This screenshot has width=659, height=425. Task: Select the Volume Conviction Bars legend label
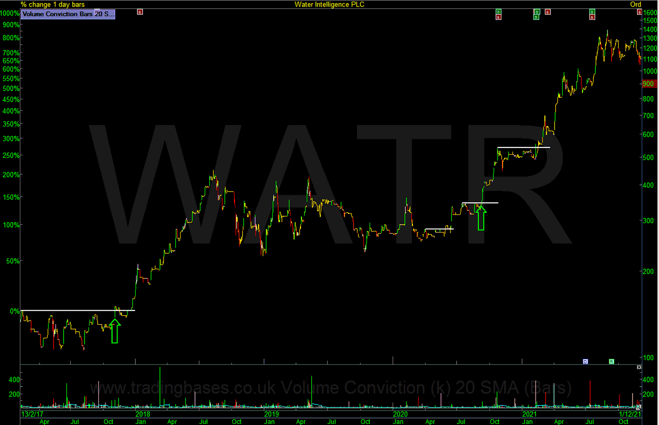tap(68, 15)
